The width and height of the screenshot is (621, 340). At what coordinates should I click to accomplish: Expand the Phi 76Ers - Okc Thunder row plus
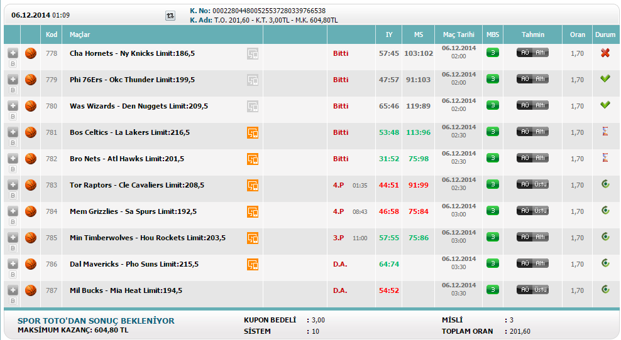(x=13, y=80)
